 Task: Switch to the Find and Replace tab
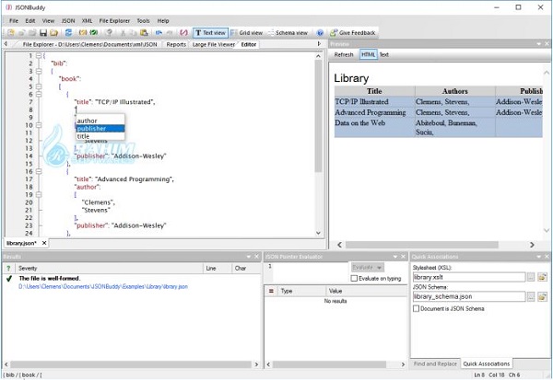pos(437,364)
